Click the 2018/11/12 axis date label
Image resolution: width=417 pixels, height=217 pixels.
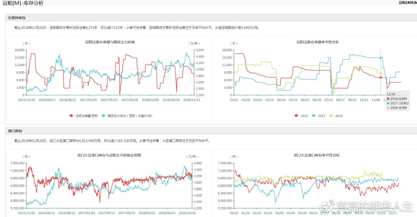click(192, 100)
